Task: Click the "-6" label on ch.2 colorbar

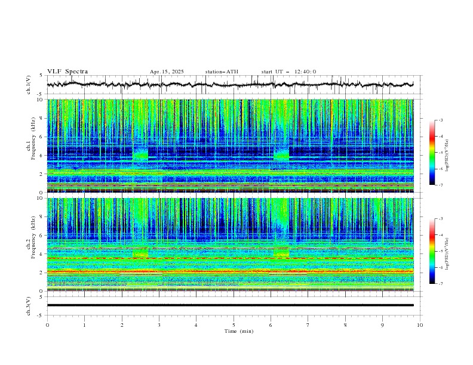Action: click(440, 267)
